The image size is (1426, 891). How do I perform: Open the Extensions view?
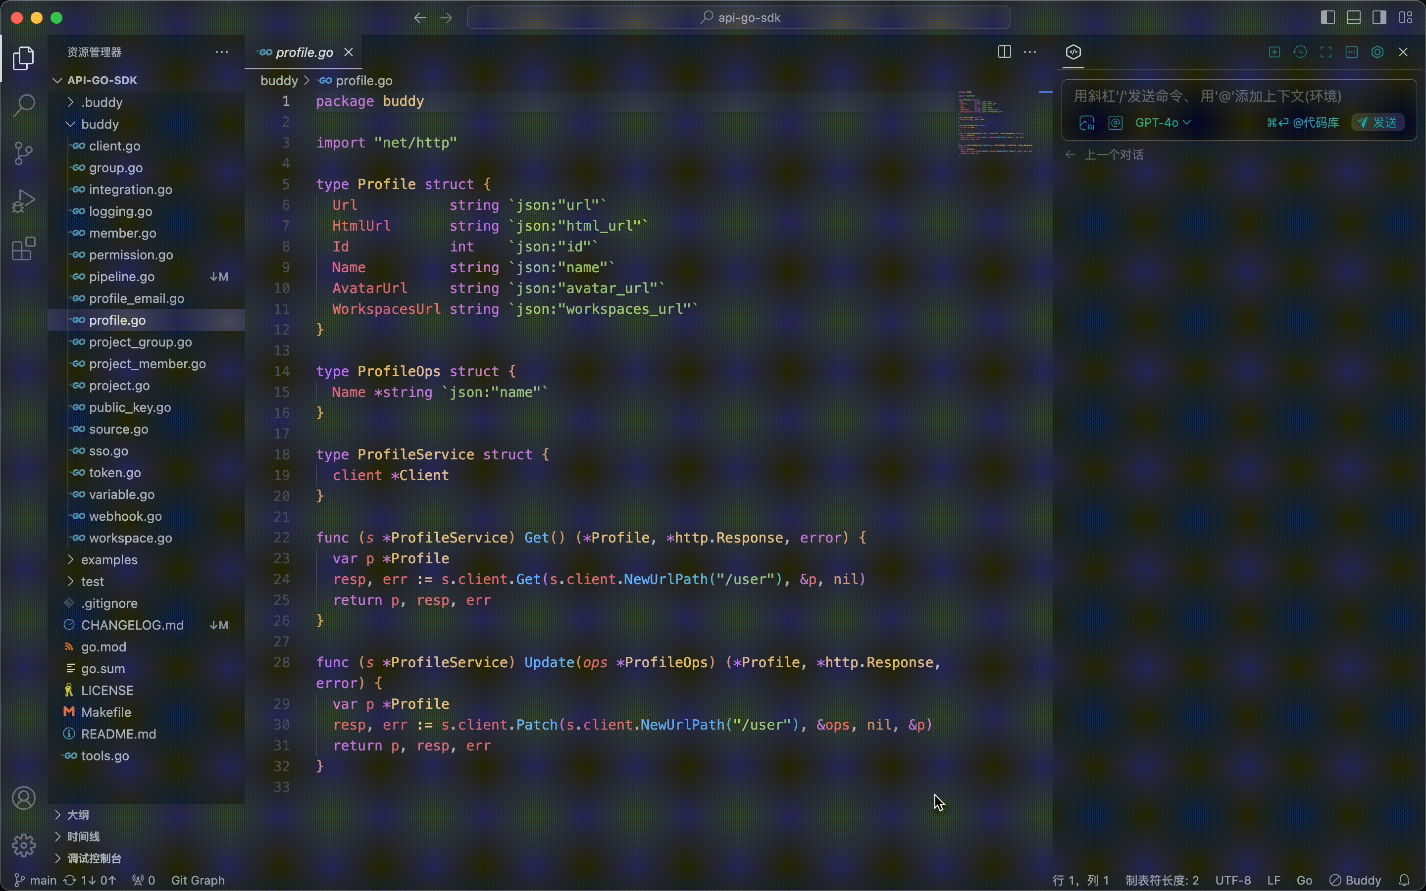pyautogui.click(x=24, y=249)
